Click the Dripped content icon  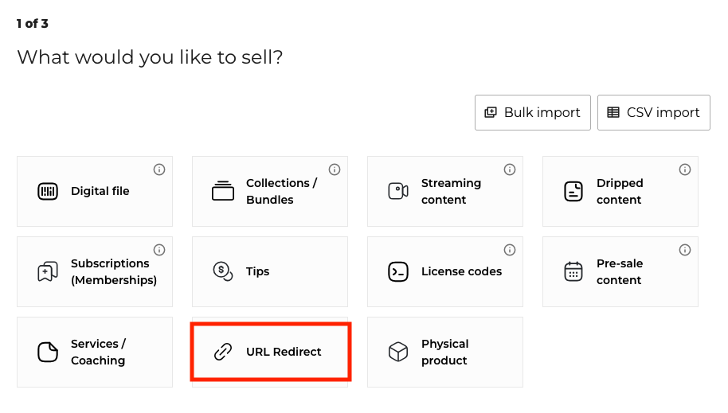pyautogui.click(x=573, y=192)
